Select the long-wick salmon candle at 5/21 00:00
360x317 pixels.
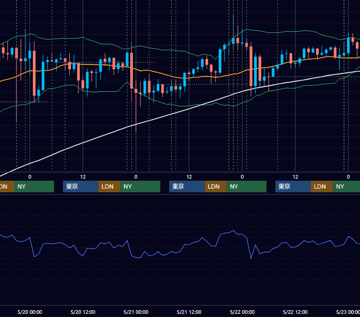(136, 91)
